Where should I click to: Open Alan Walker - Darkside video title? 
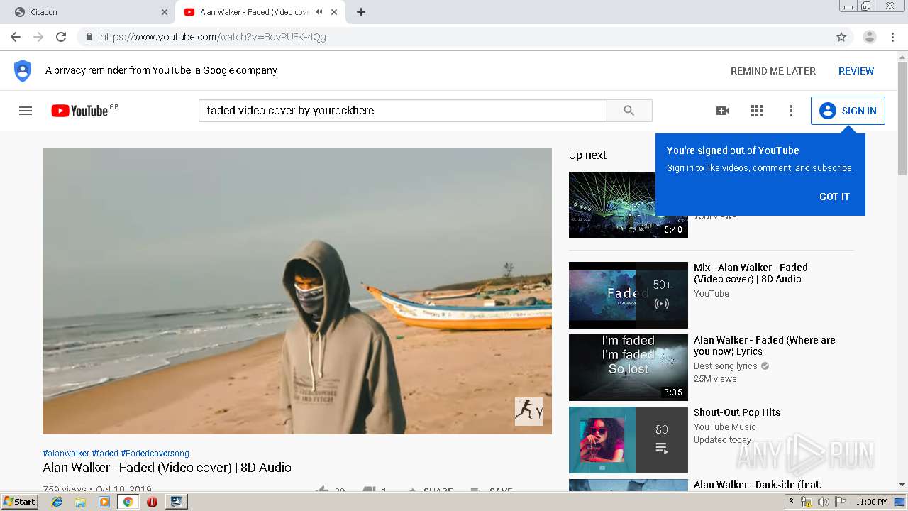(x=758, y=485)
